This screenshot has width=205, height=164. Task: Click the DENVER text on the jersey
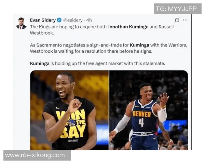pos(142,114)
